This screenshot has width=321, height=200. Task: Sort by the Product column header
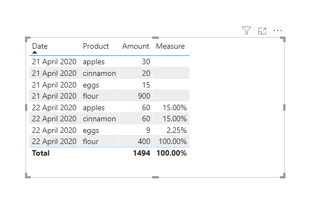pos(96,46)
